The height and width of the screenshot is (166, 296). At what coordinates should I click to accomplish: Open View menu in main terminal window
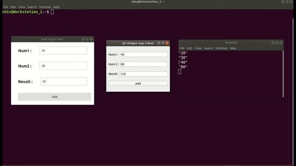(x=22, y=7)
